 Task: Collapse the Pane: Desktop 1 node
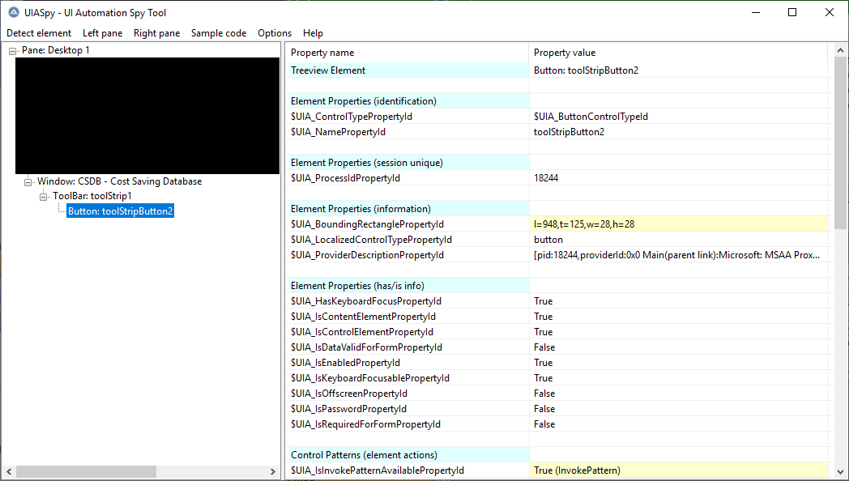click(x=12, y=51)
